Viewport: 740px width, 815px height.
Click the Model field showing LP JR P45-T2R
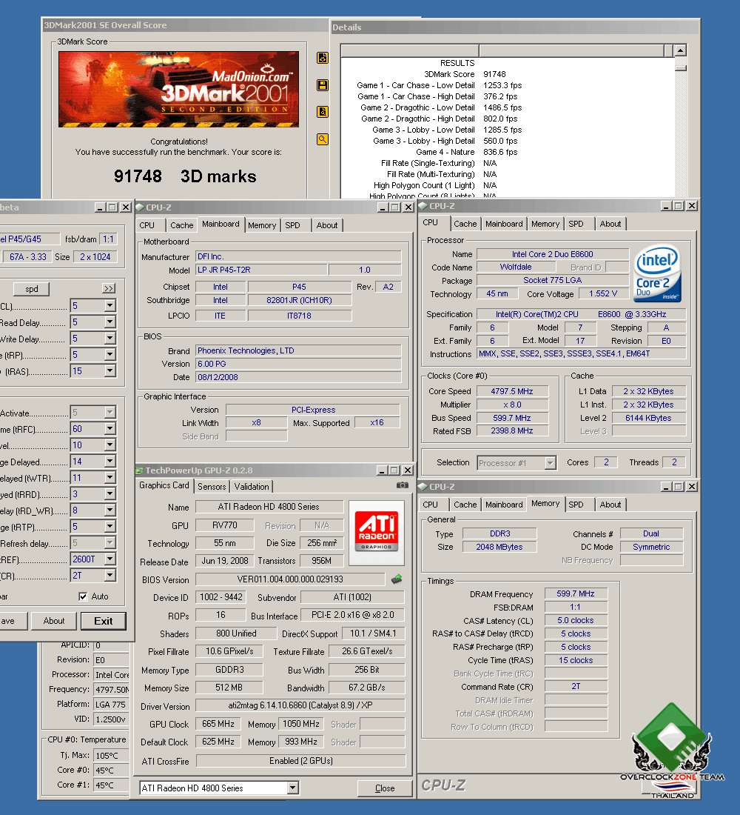(x=261, y=270)
